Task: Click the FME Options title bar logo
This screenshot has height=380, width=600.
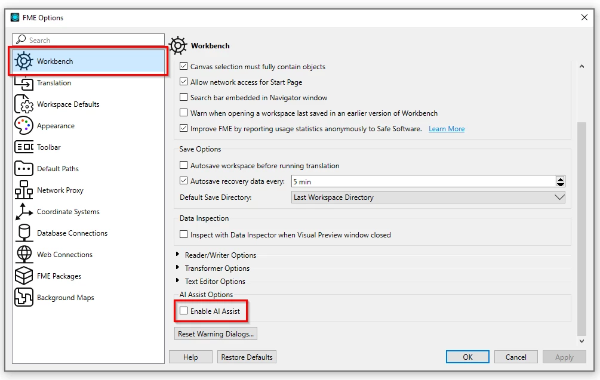Action: pos(15,17)
